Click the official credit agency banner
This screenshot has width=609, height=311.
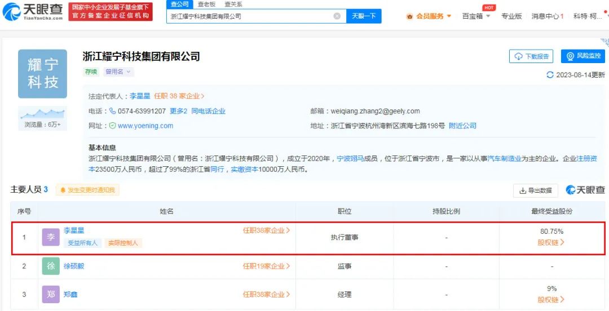point(111,12)
